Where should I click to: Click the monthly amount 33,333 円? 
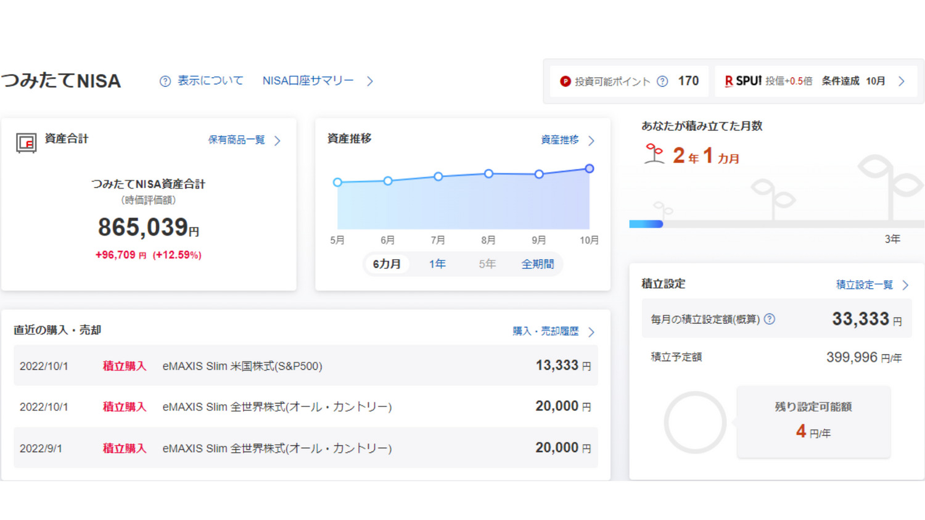pos(867,319)
